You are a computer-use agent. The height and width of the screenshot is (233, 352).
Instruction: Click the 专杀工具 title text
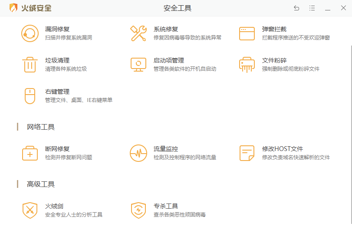[x=166, y=206]
